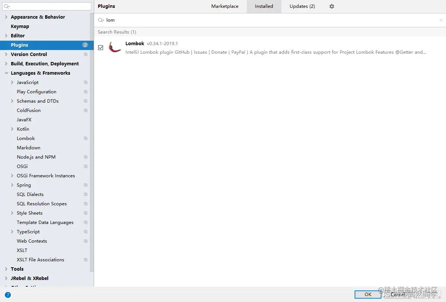Click the Lombok chili pepper plugin icon
Screen dimensions: 446x302
point(115,47)
